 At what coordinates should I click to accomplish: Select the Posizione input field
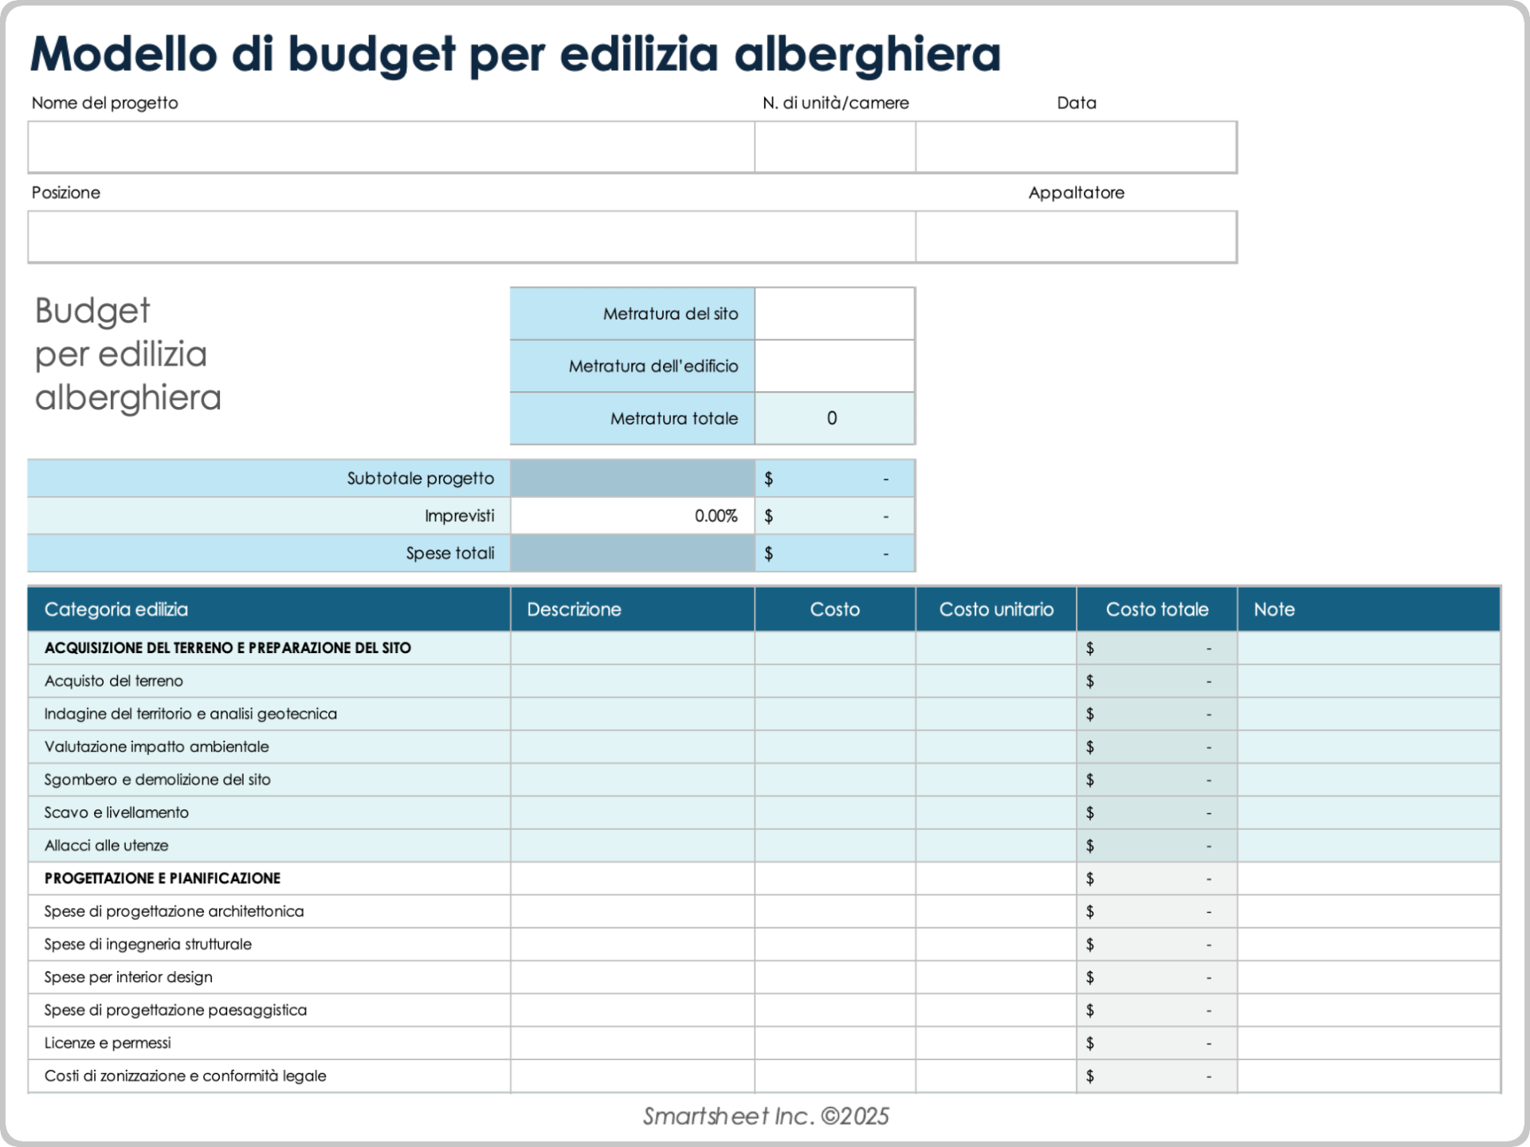[x=470, y=237]
